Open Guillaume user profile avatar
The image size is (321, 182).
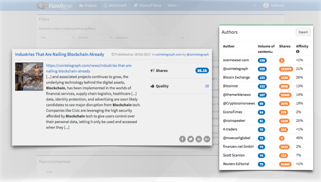[266, 5]
